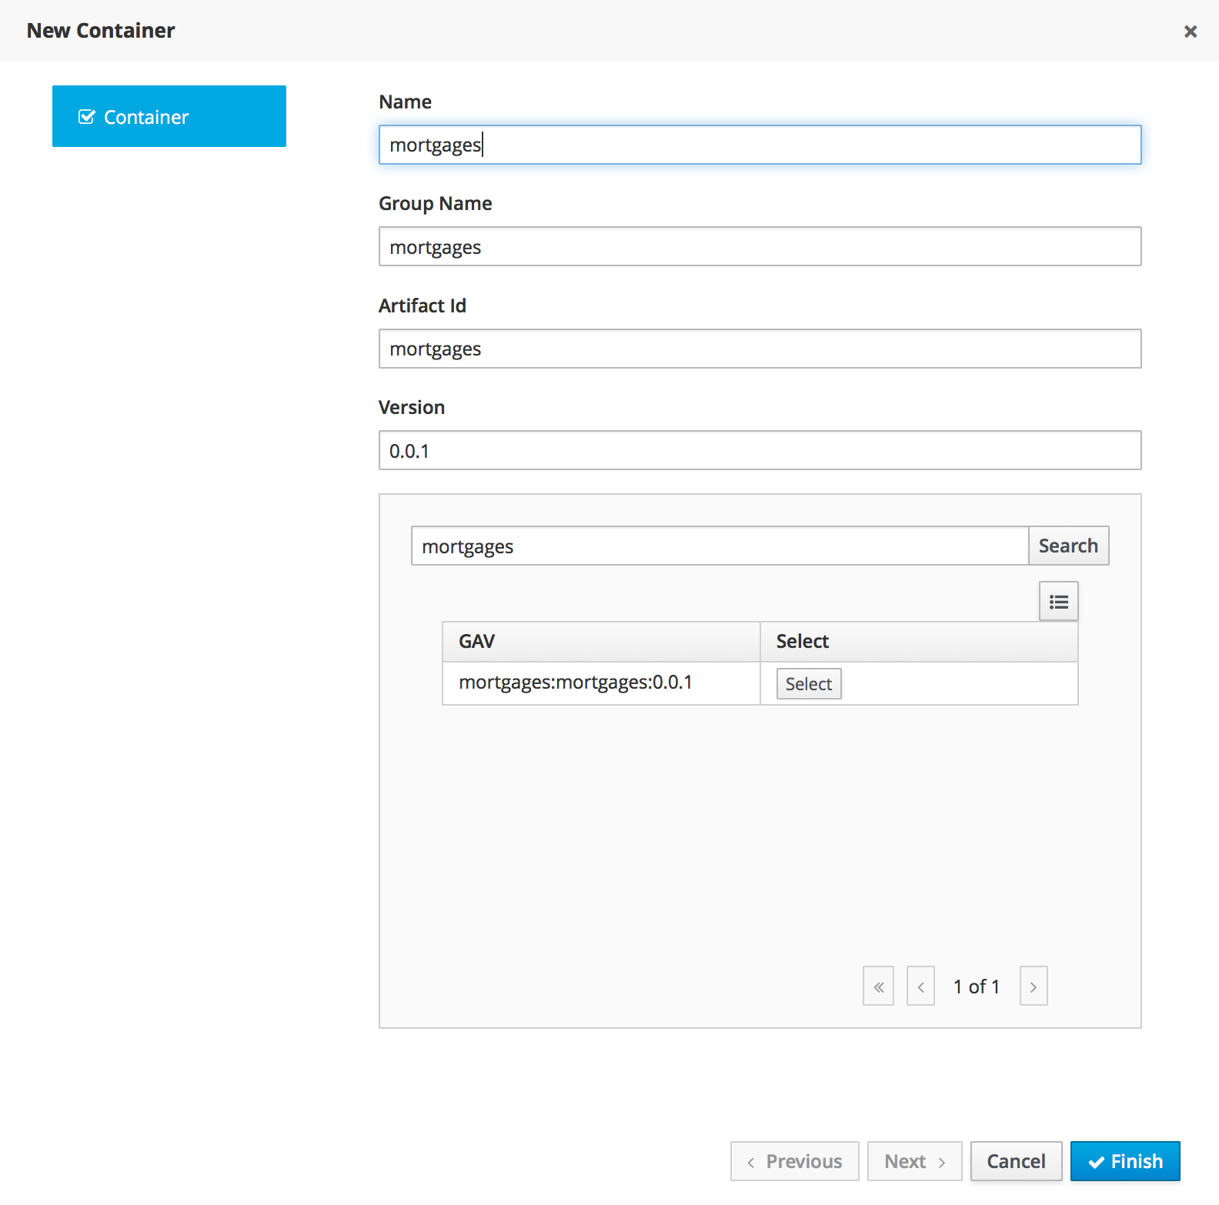Viewport: 1219px width, 1205px height.
Task: Close the New Container dialog
Action: pyautogui.click(x=1190, y=32)
